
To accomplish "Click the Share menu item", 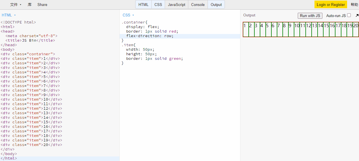I will tap(42, 5).
